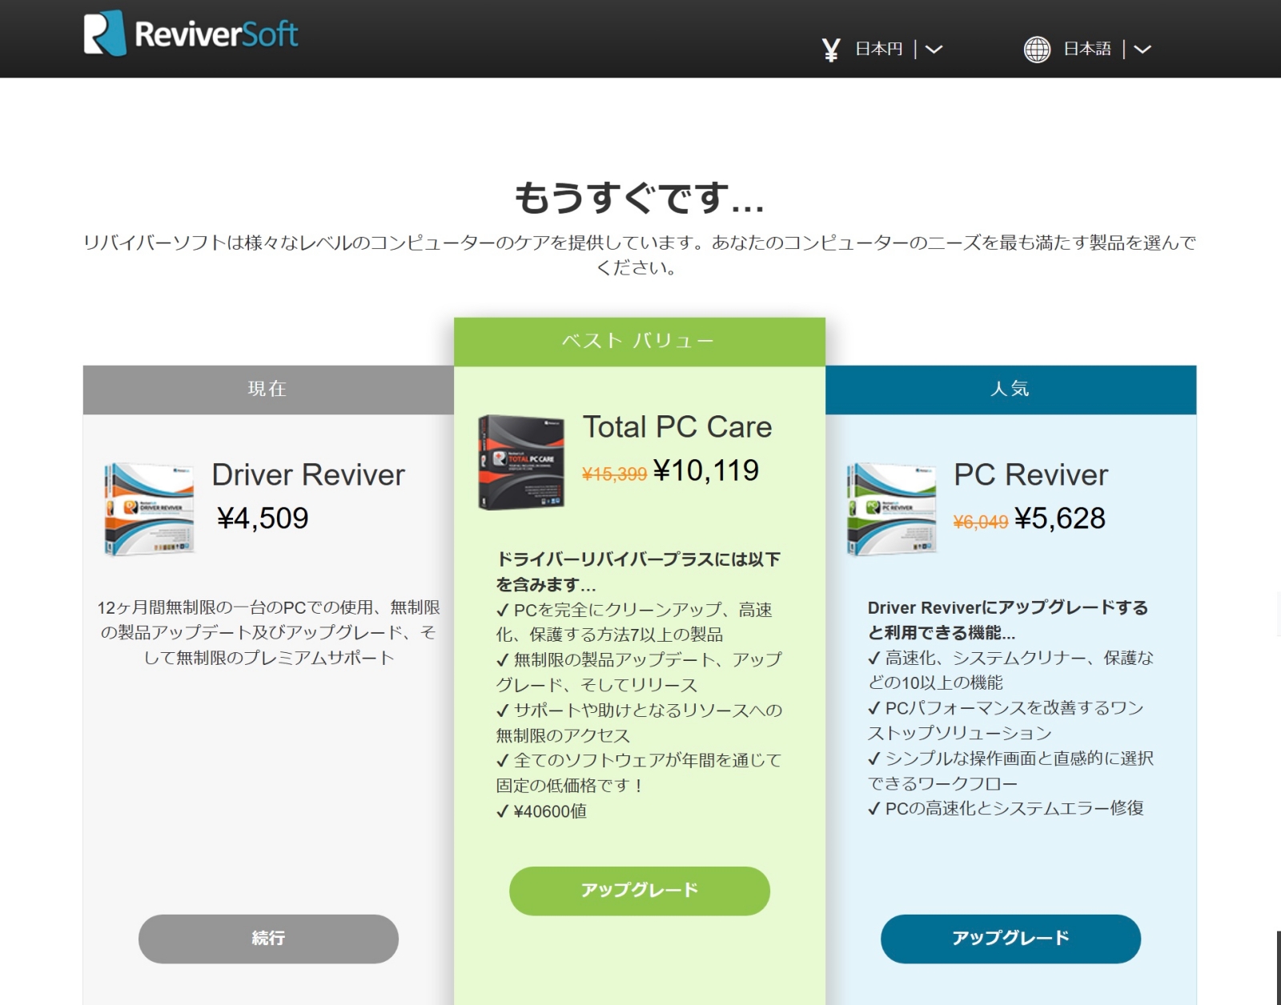The height and width of the screenshot is (1005, 1281).
Task: Expand the 日本語 language dropdown
Action: (1087, 49)
